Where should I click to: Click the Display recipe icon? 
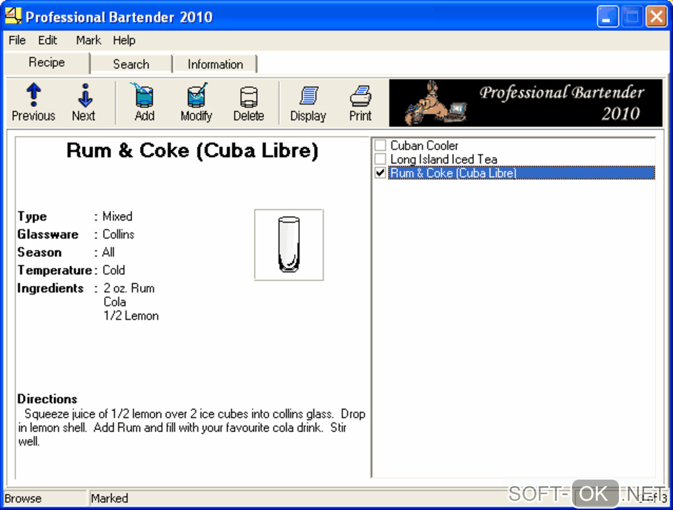pyautogui.click(x=308, y=102)
